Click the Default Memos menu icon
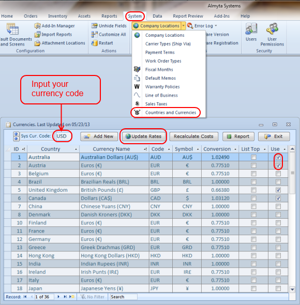 click(x=137, y=78)
